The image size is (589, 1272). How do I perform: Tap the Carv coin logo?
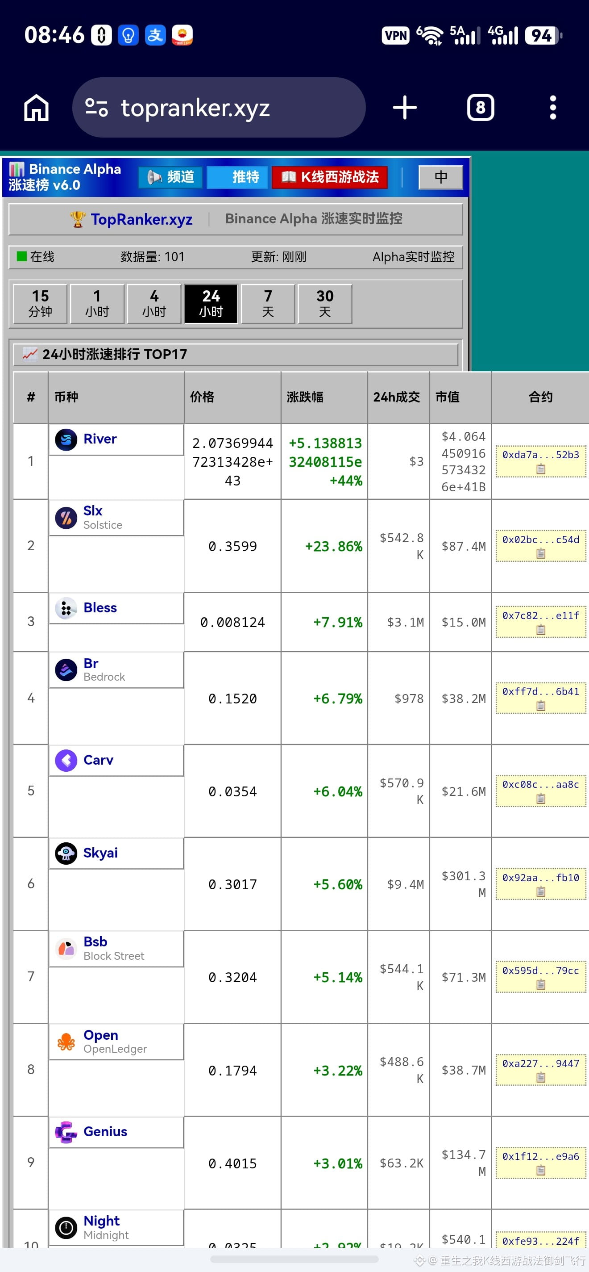tap(66, 761)
